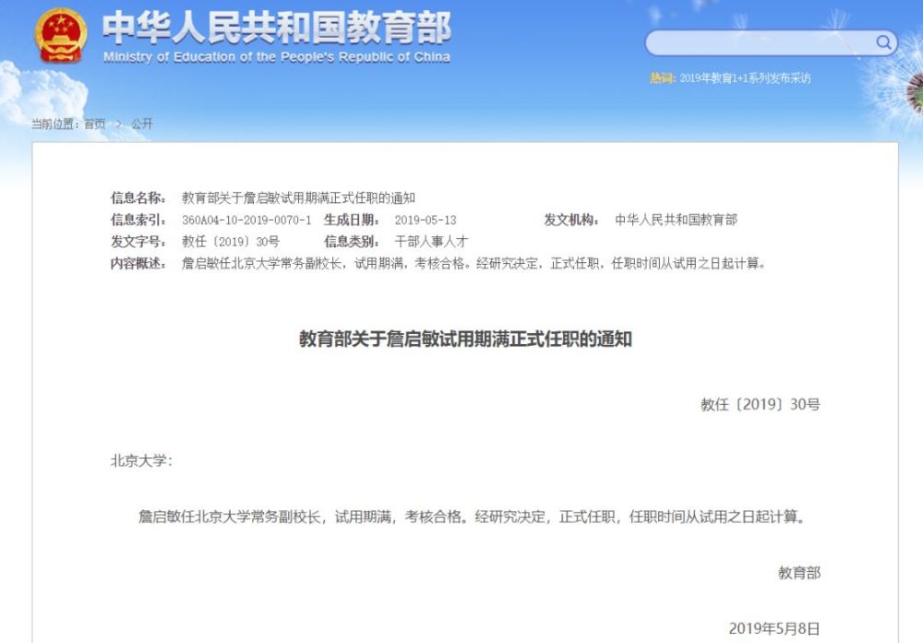This screenshot has width=923, height=643.
Task: Open the 公开 breadcrumb link
Action: [142, 125]
